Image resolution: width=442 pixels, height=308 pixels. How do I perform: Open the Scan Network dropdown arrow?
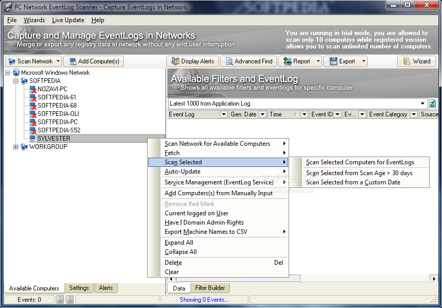coord(58,61)
